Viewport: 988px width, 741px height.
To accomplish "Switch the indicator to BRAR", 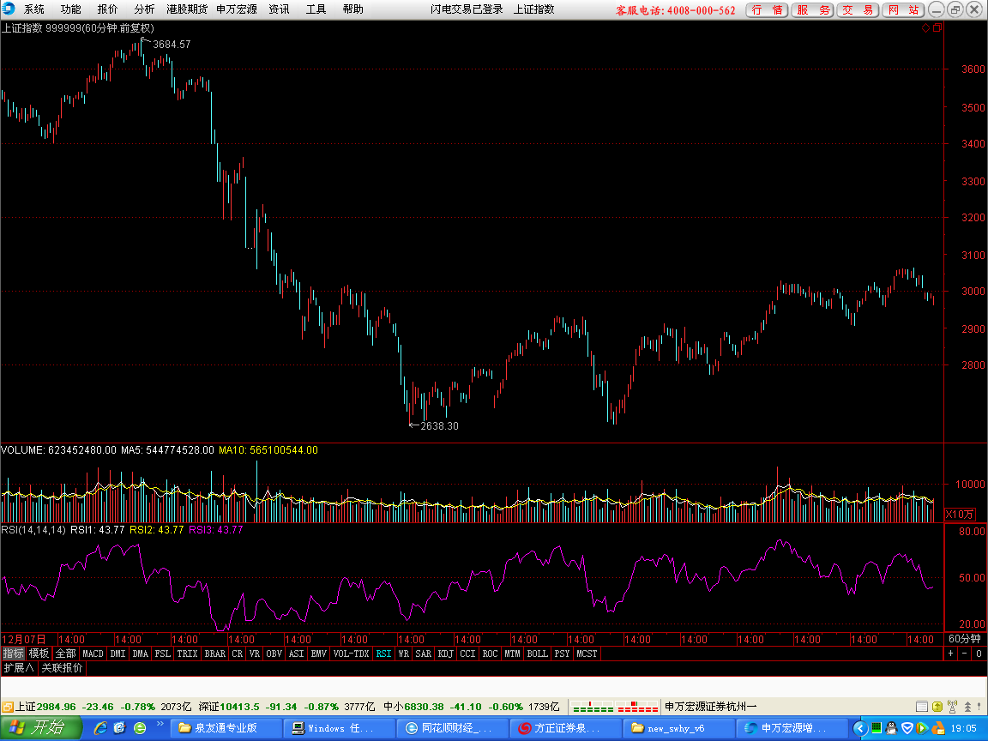I will tap(215, 654).
